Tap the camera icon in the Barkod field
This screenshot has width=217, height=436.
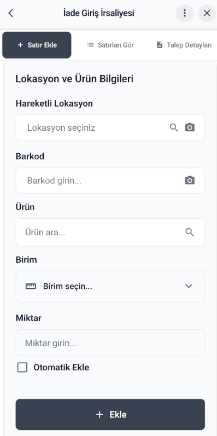coord(190,181)
